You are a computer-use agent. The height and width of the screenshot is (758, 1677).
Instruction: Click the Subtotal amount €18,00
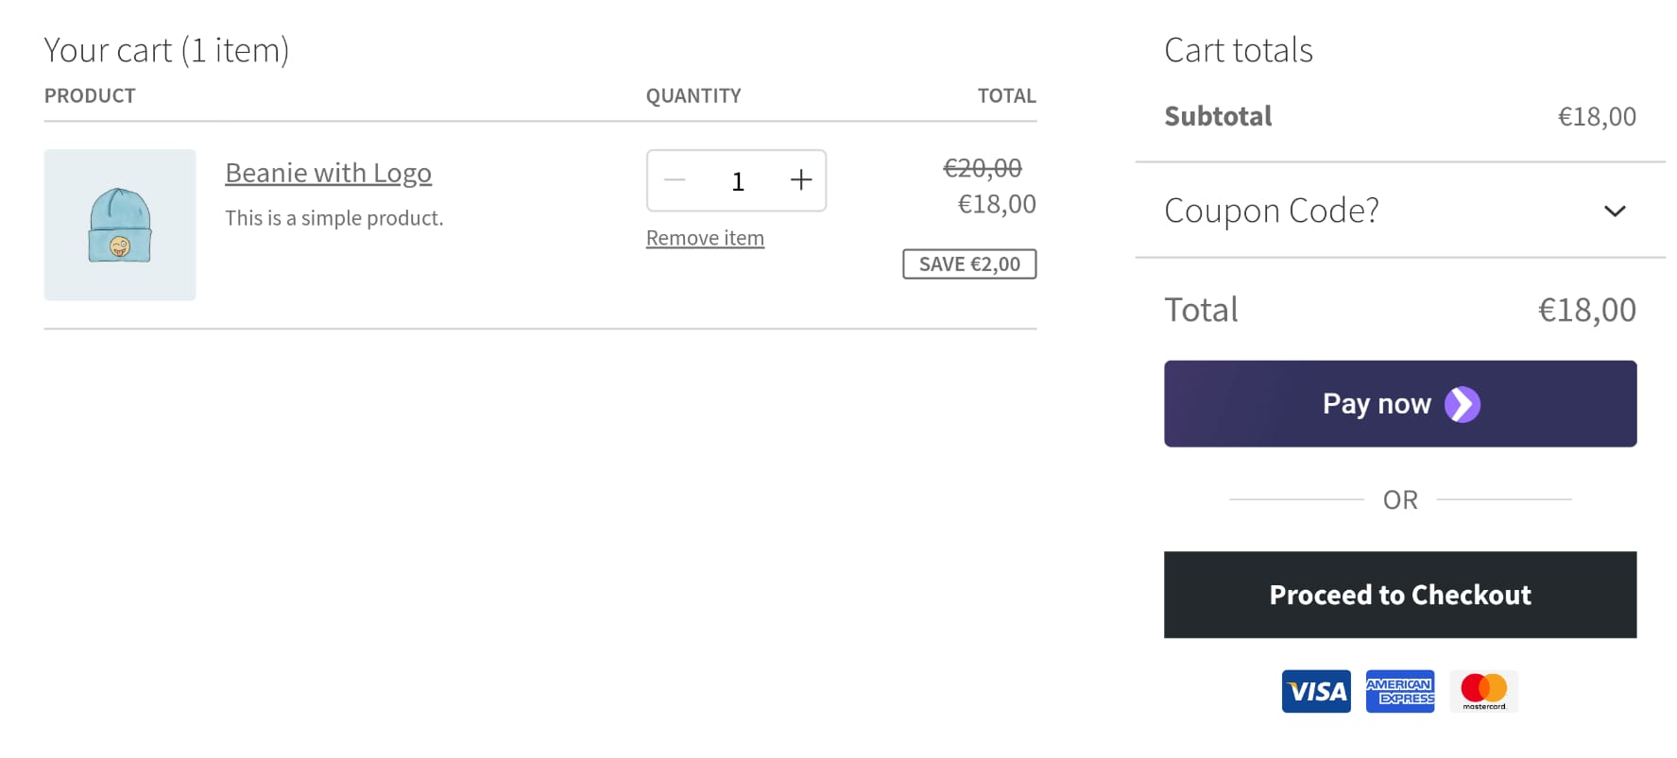tap(1597, 116)
